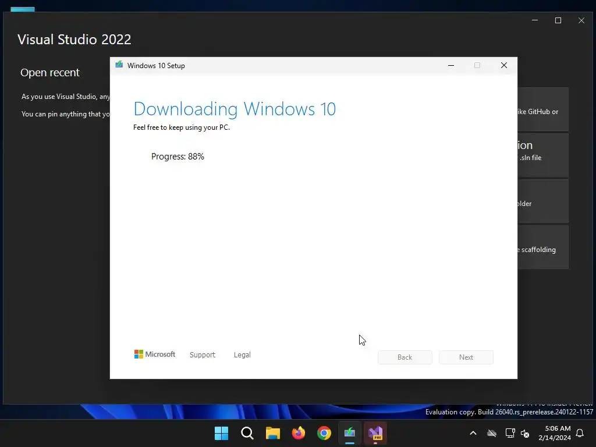The width and height of the screenshot is (596, 447).
Task: Close the Windows 10 Setup window
Action: pos(504,65)
